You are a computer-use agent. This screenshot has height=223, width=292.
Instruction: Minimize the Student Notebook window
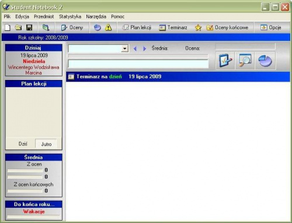(x=265, y=7)
